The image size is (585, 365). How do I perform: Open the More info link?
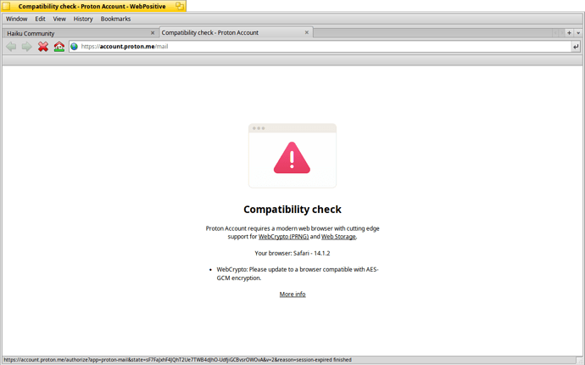pos(292,294)
